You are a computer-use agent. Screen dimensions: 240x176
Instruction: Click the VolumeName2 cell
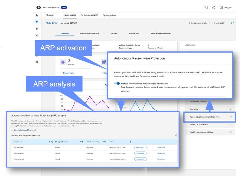(x=19, y=153)
